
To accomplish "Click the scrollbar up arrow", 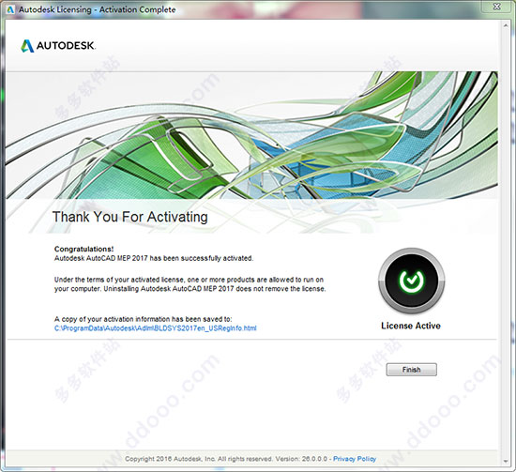I will click(x=506, y=25).
